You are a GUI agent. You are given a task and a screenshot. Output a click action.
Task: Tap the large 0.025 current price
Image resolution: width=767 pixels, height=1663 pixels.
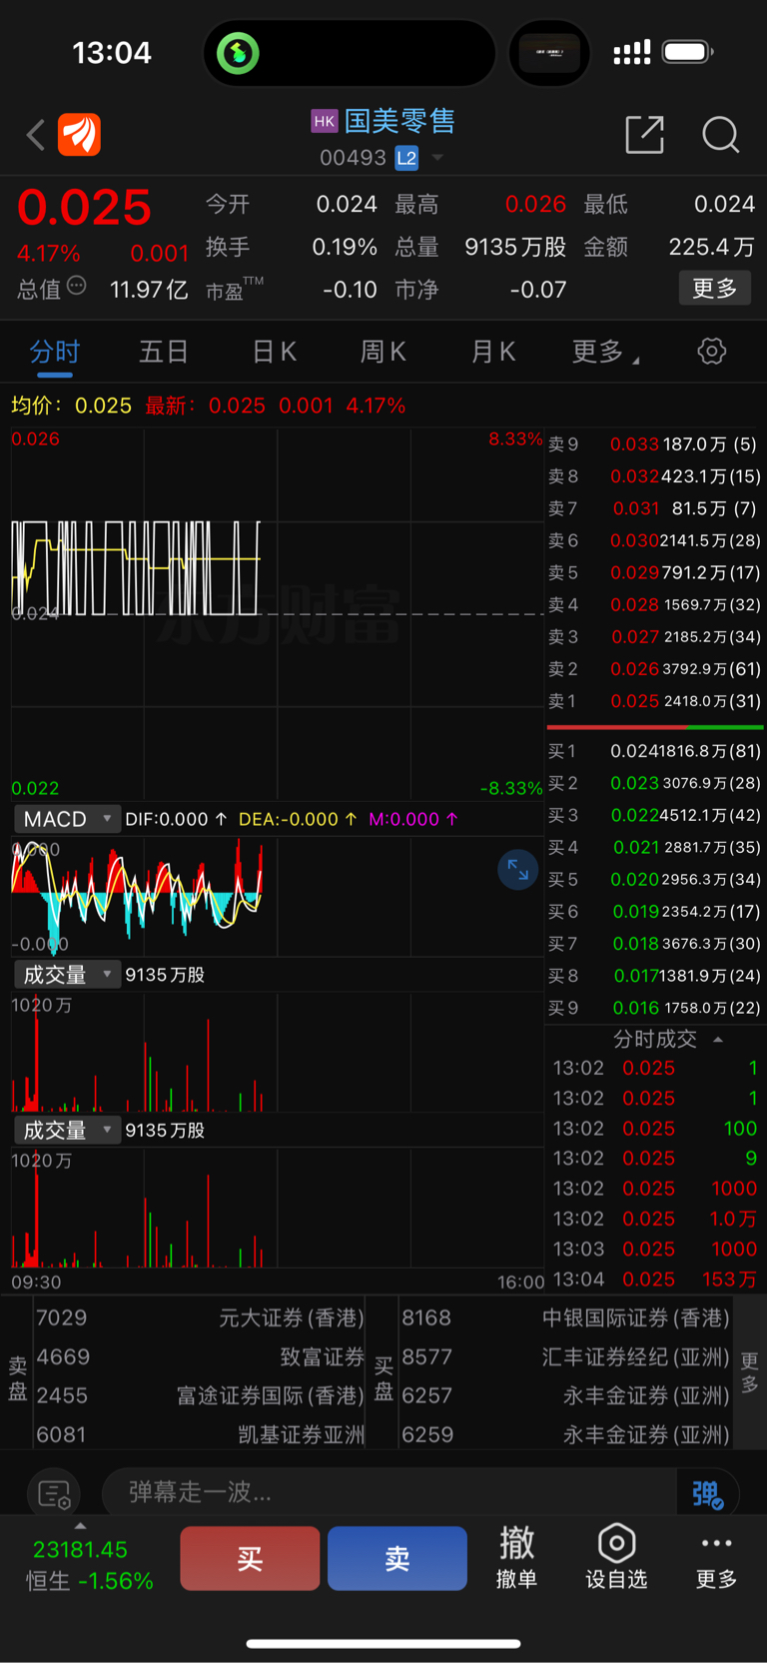(84, 208)
